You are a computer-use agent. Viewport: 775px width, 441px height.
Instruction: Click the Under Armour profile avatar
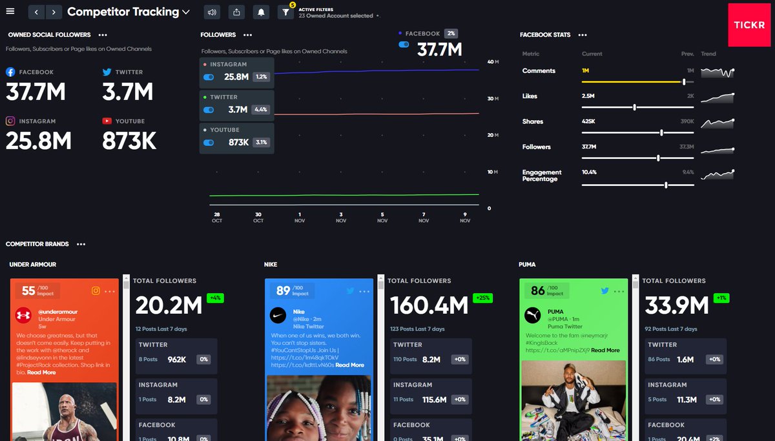point(25,316)
